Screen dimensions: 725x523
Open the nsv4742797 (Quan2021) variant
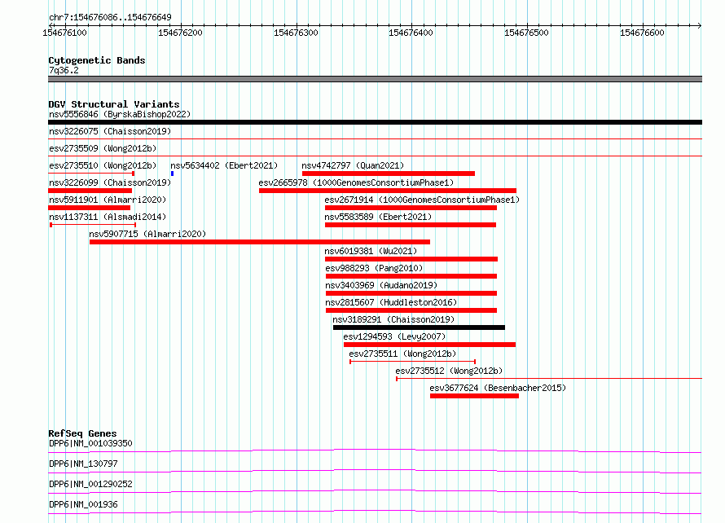pyautogui.click(x=353, y=165)
